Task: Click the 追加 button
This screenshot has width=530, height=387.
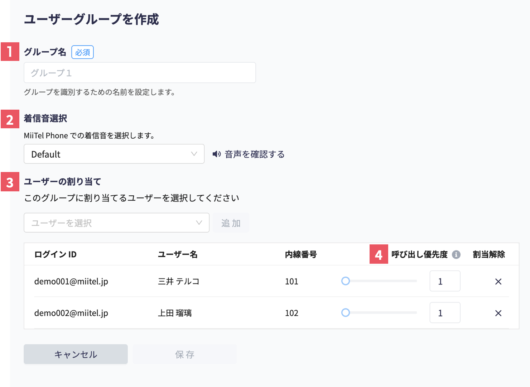Action: [x=231, y=223]
